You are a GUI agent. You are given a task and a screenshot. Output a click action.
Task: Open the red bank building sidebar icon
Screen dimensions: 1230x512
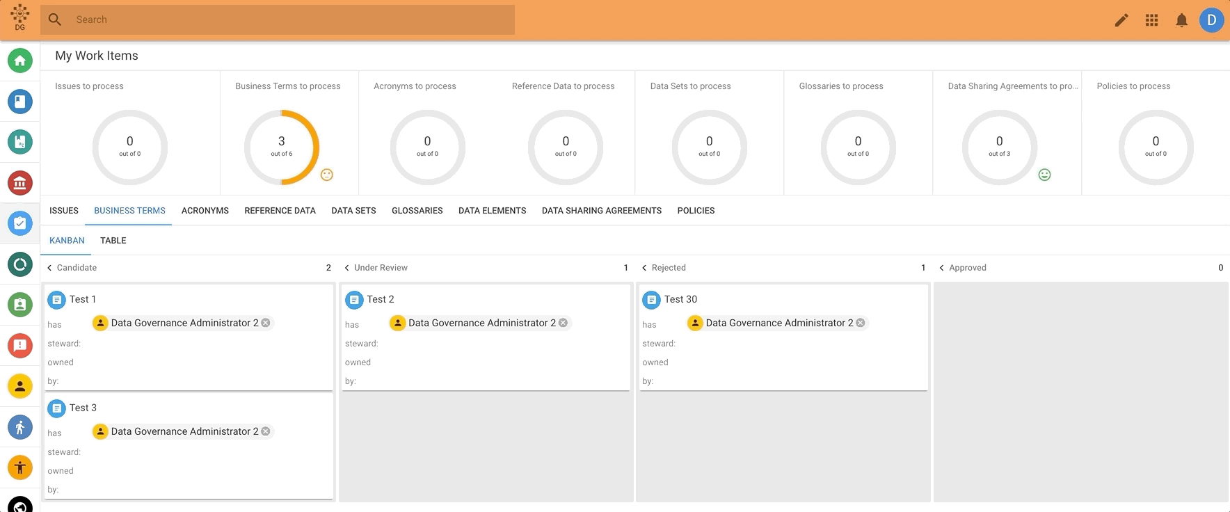pos(20,183)
